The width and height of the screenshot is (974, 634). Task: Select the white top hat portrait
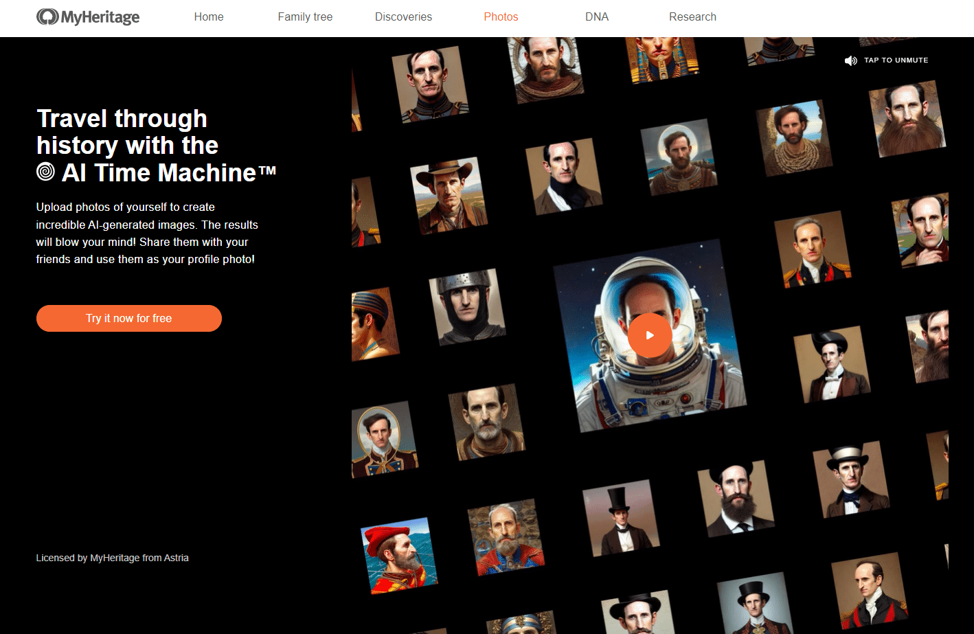851,479
